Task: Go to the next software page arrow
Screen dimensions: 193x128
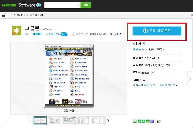Action: coord(190,79)
